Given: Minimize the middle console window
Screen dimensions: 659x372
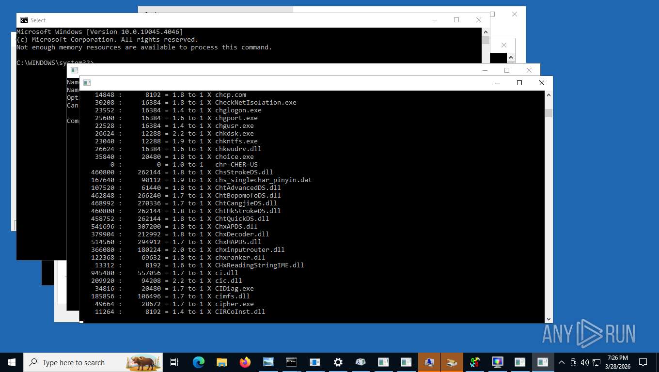Looking at the screenshot, I should 485,70.
